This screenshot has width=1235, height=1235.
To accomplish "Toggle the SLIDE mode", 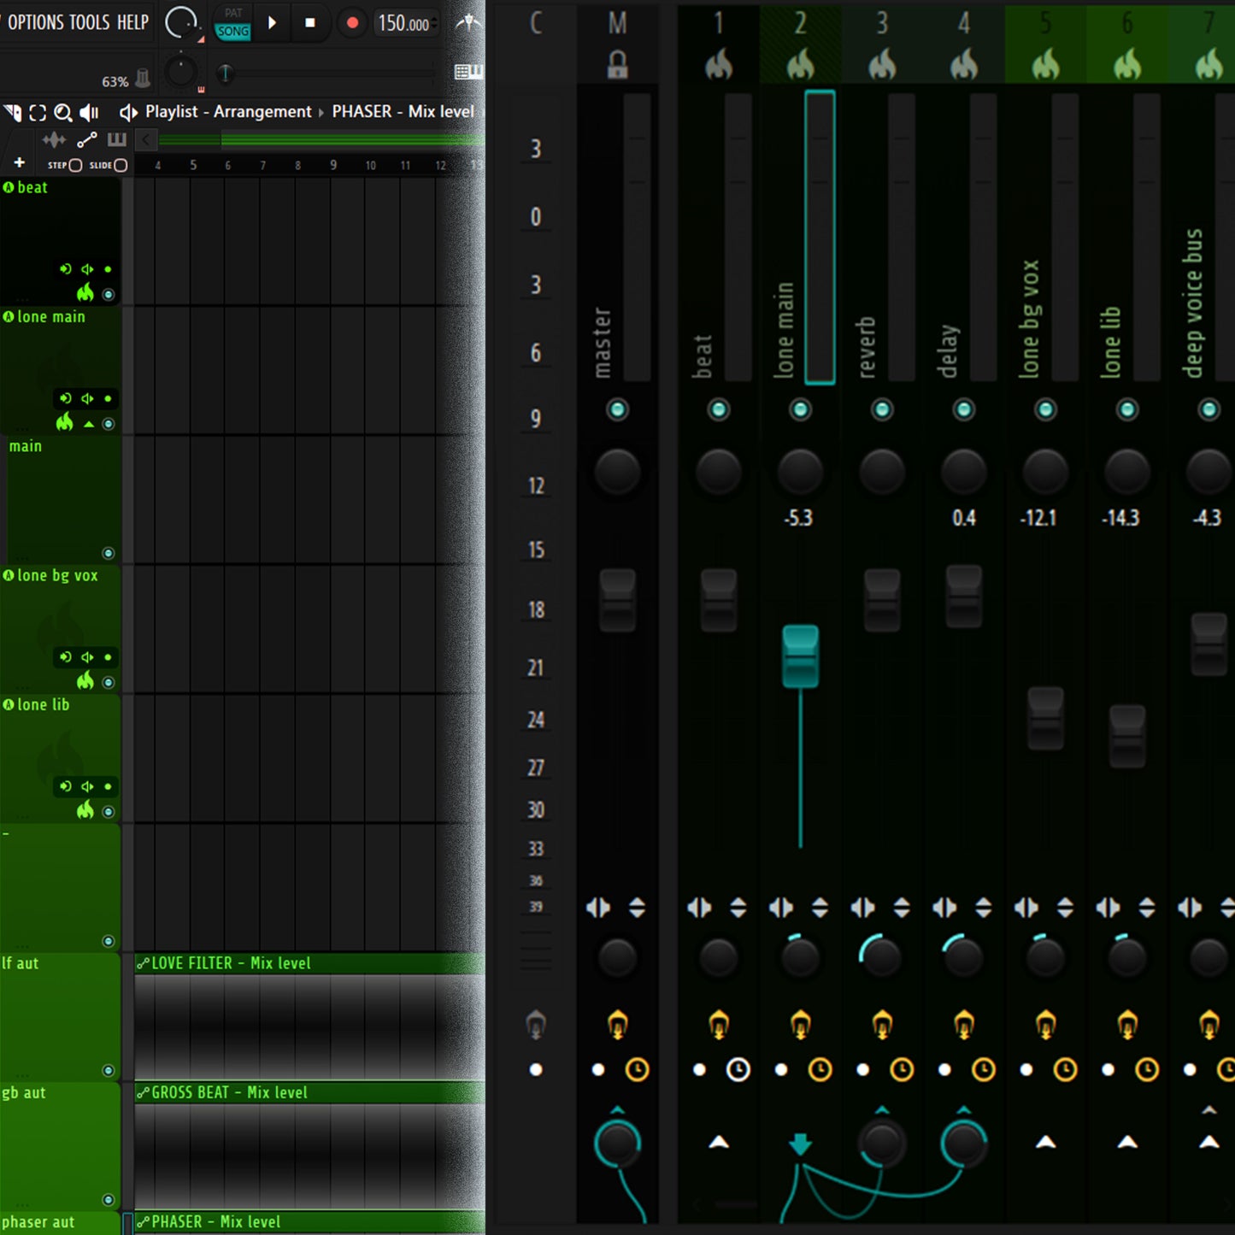I will (109, 165).
